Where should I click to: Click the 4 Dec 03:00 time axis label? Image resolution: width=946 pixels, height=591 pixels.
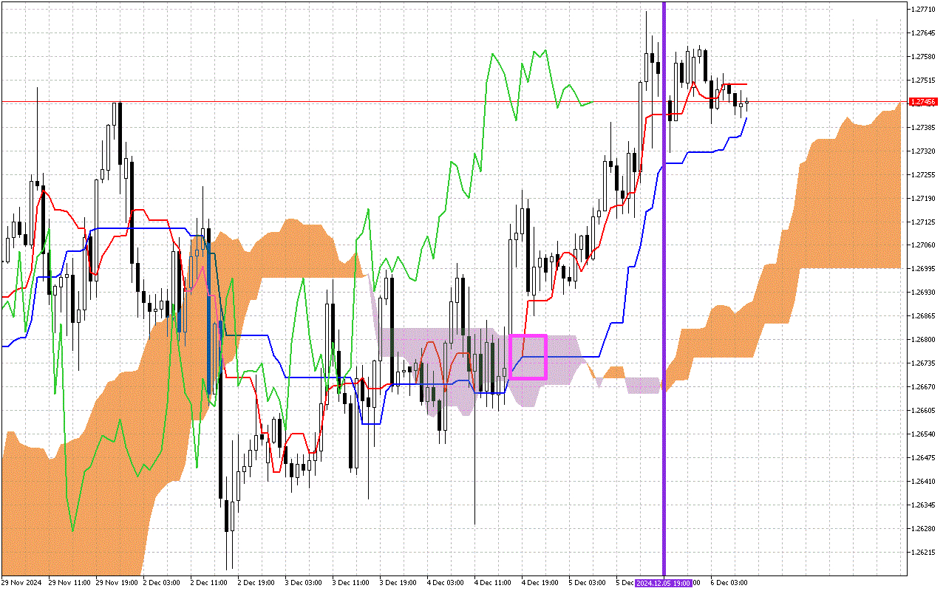(445, 583)
